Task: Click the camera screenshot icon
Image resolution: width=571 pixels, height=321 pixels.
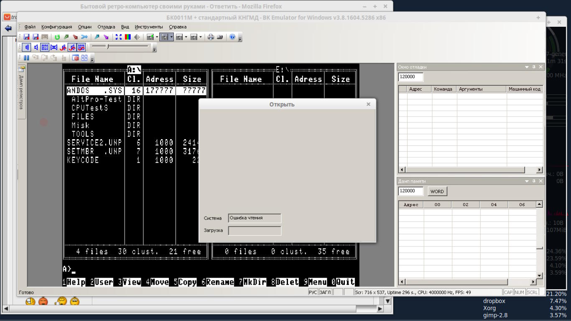Action: pyautogui.click(x=220, y=37)
